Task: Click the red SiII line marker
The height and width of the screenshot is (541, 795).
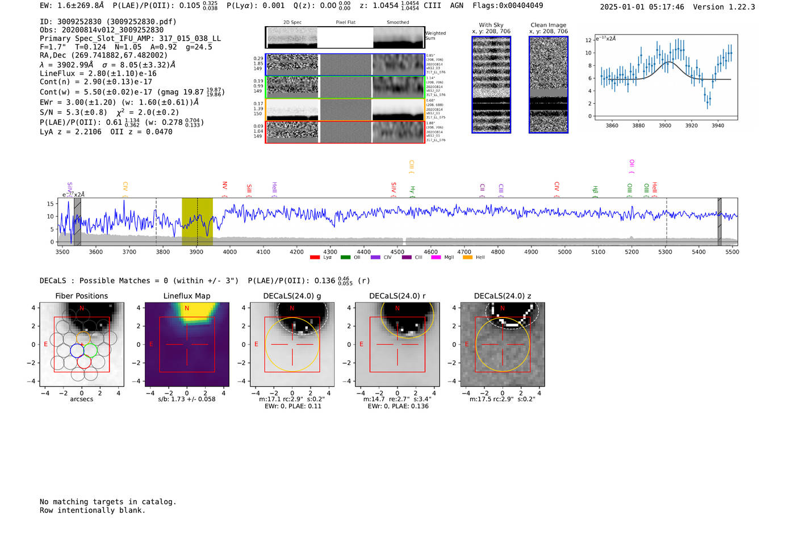Action: click(249, 190)
